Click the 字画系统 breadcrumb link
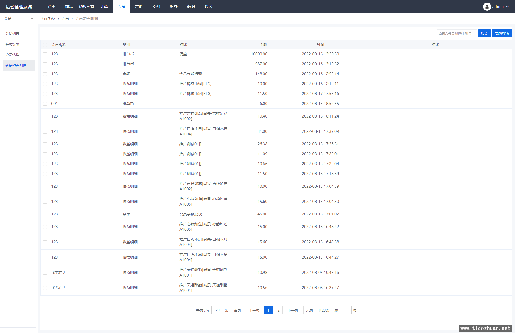 [48, 19]
